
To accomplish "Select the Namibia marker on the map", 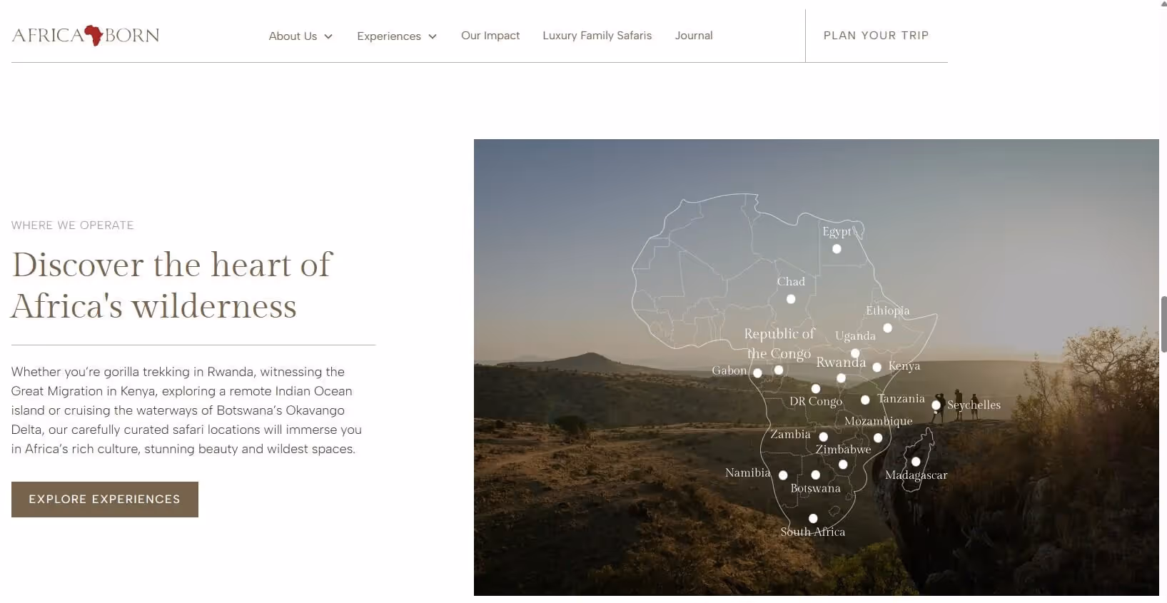I will click(x=783, y=475).
